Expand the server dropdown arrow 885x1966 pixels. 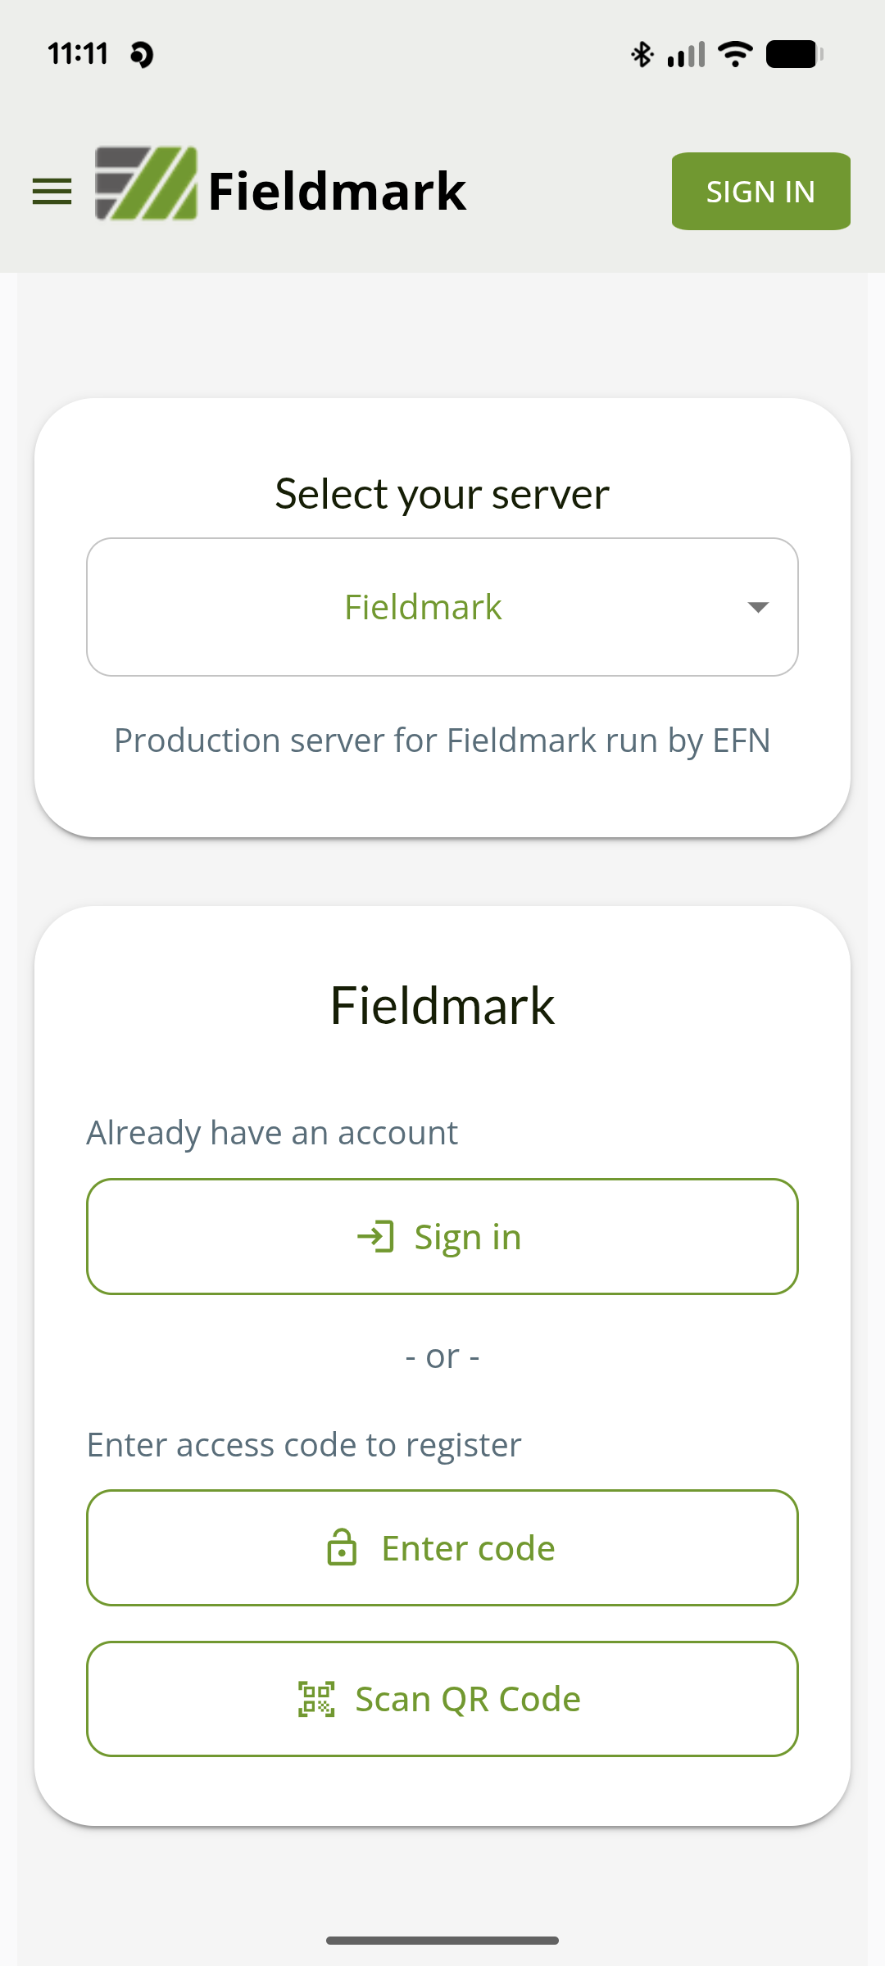[x=758, y=607]
